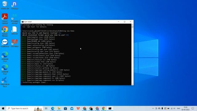Open the clock showing 02-05-2023

tap(185, 108)
